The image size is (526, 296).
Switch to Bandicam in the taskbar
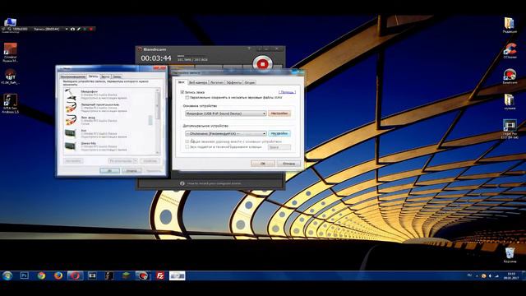[x=143, y=275]
